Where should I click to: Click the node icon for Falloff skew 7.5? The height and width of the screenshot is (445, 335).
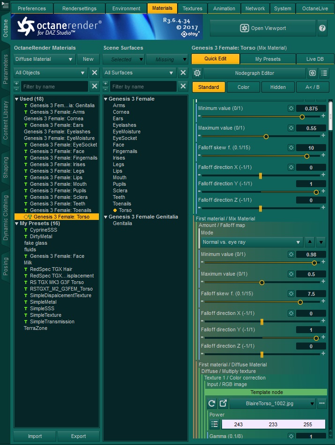[291, 294]
